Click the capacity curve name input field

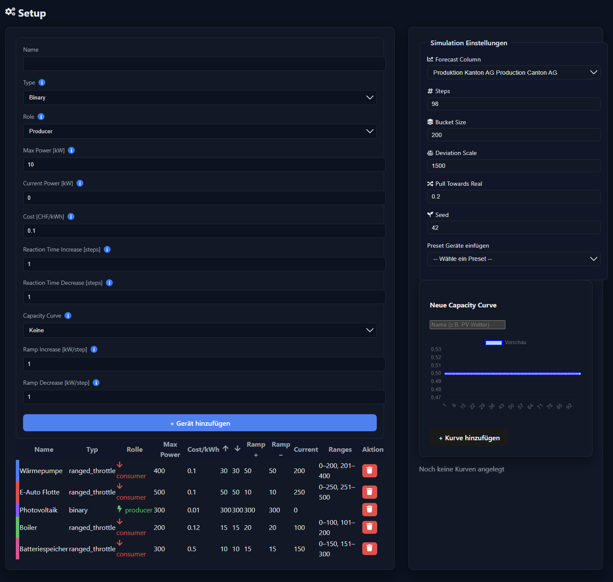click(x=467, y=325)
